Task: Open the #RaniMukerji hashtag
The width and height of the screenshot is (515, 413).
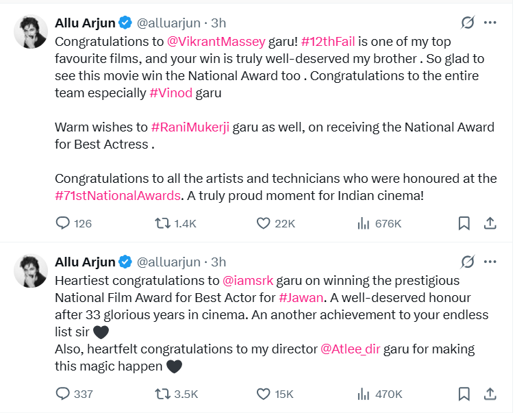Action: pyautogui.click(x=190, y=127)
